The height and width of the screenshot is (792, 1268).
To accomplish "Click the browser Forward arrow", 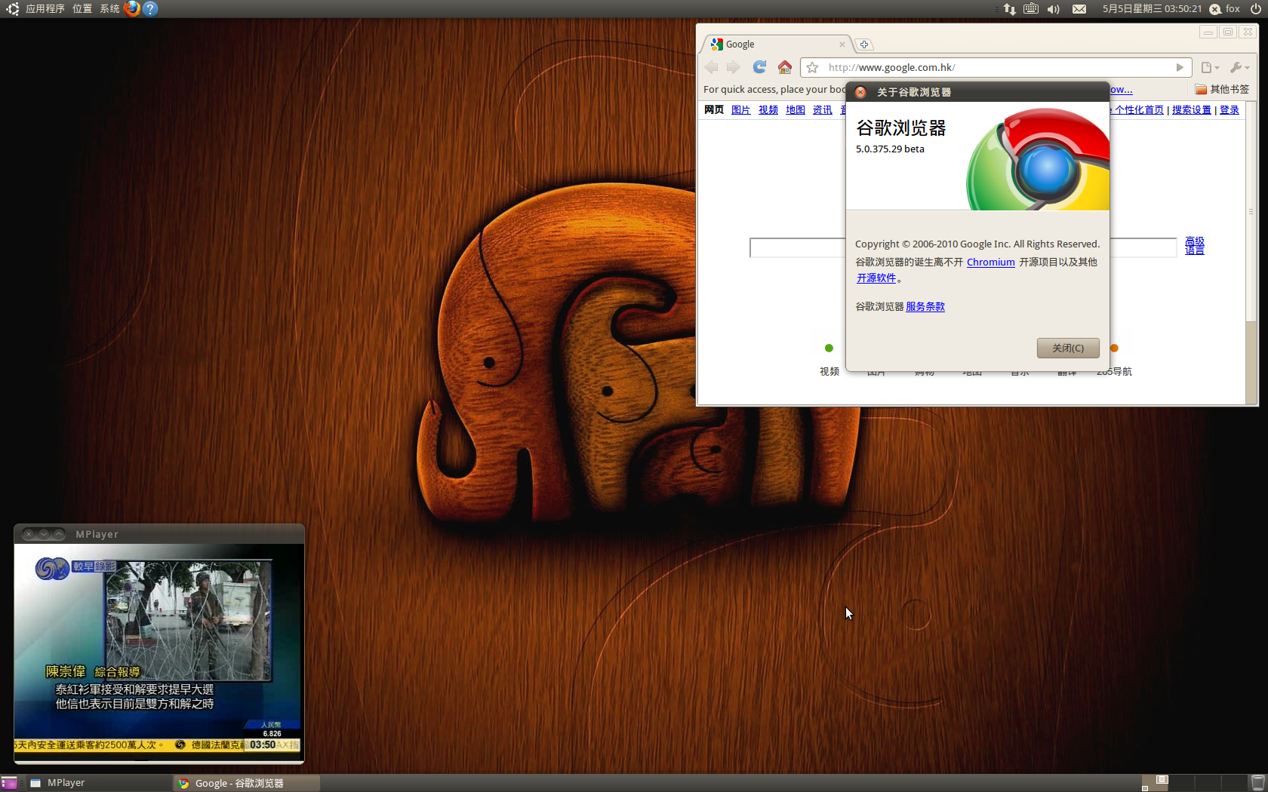I will (x=733, y=67).
